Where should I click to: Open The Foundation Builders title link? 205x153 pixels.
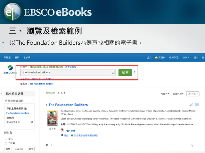click(x=68, y=105)
